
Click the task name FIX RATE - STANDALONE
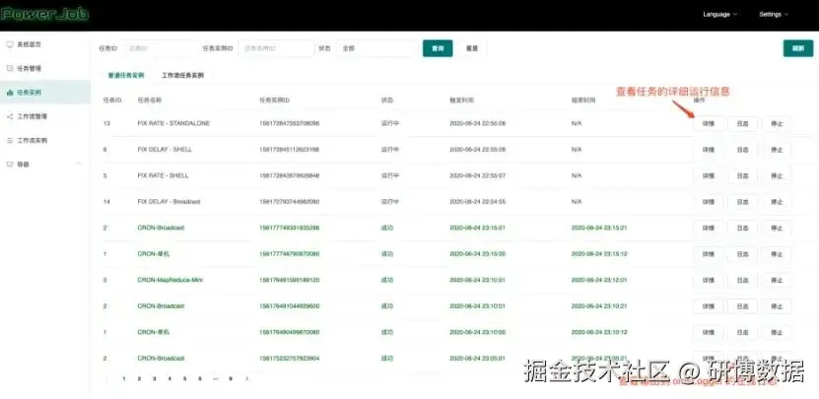[173, 123]
